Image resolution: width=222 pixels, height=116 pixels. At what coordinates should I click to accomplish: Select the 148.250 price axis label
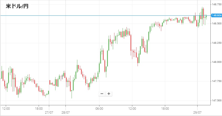click(216, 43)
